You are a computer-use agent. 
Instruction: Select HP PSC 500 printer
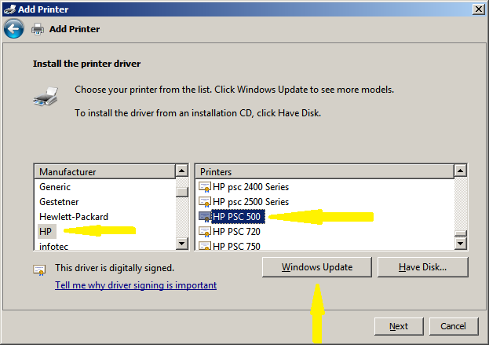tap(238, 217)
